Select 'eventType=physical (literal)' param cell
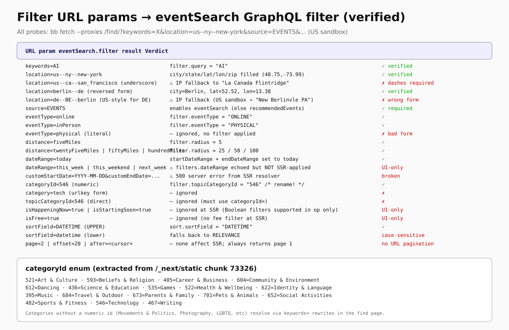Image resolution: width=509 pixels, height=330 pixels. [x=68, y=134]
